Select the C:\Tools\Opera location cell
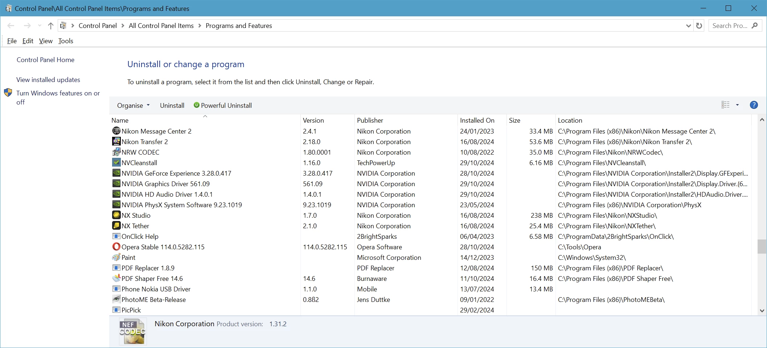Screen dimensions: 767x348 pos(579,247)
